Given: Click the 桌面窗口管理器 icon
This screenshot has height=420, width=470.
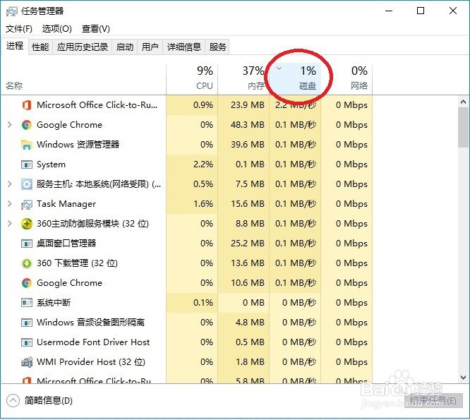Looking at the screenshot, I should (27, 244).
